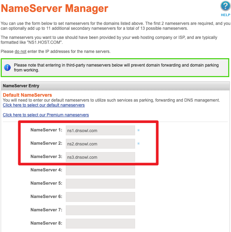Click the "NameServer 3:" label
Screen dimensions: 231x232
pos(46,157)
